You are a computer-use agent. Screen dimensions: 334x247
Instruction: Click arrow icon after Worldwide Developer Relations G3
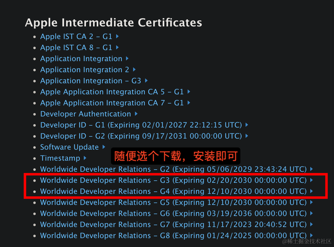(x=312, y=180)
